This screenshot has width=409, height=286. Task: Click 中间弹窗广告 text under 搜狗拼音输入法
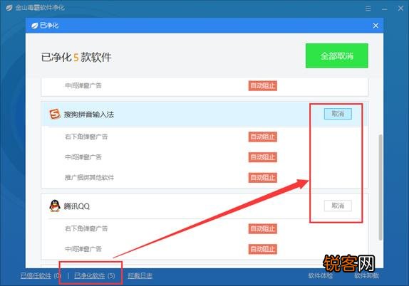click(83, 157)
